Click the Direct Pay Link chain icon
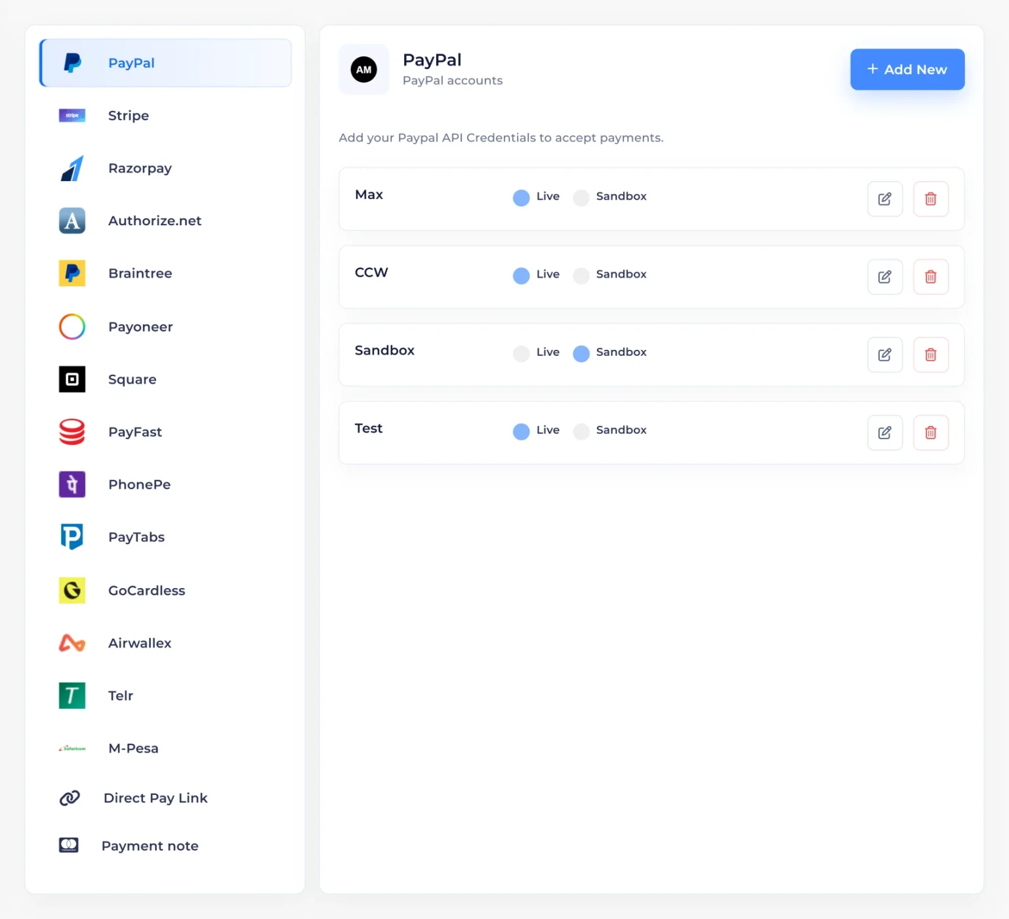The width and height of the screenshot is (1009, 919). pyautogui.click(x=70, y=798)
